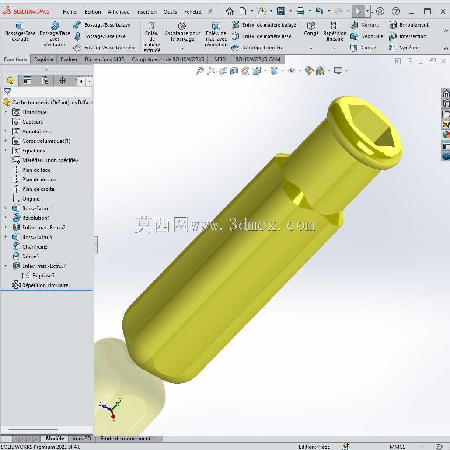Viewport: 450px width, 450px height.
Task: Open the DimXpertManager tab
Action: pos(63,81)
